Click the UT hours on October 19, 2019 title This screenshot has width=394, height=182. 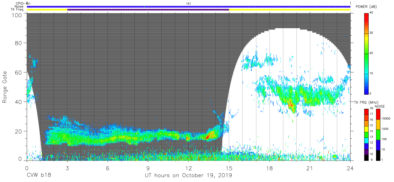[188, 176]
